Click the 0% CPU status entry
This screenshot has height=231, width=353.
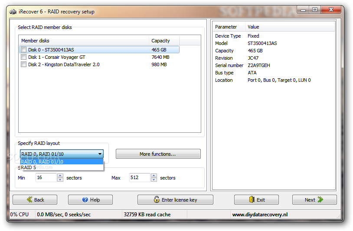pos(20,215)
